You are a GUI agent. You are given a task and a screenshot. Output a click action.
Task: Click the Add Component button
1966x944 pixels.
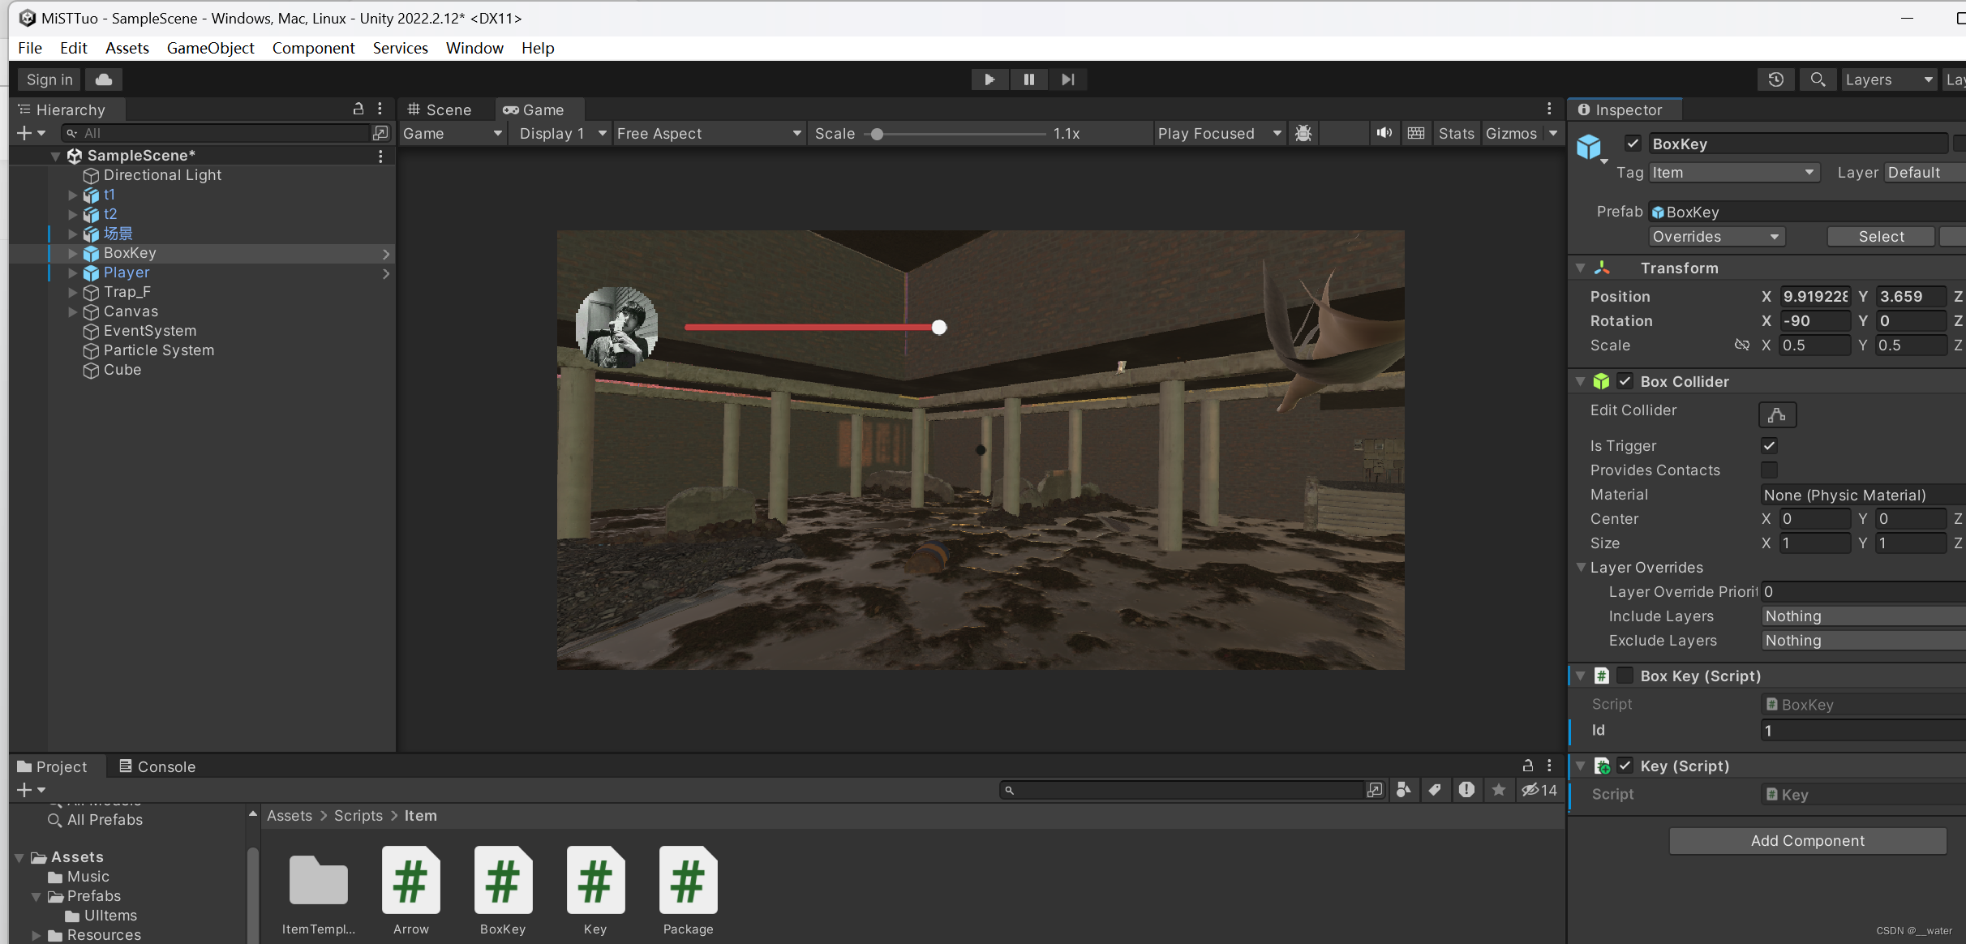click(x=1807, y=841)
